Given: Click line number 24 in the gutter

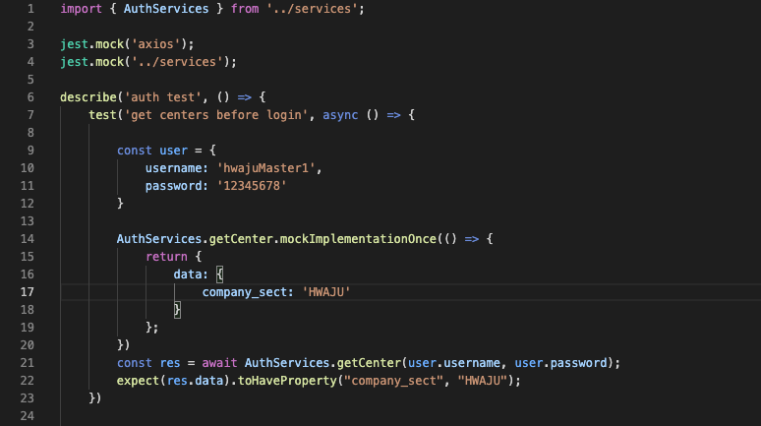Looking at the screenshot, I should (x=28, y=416).
